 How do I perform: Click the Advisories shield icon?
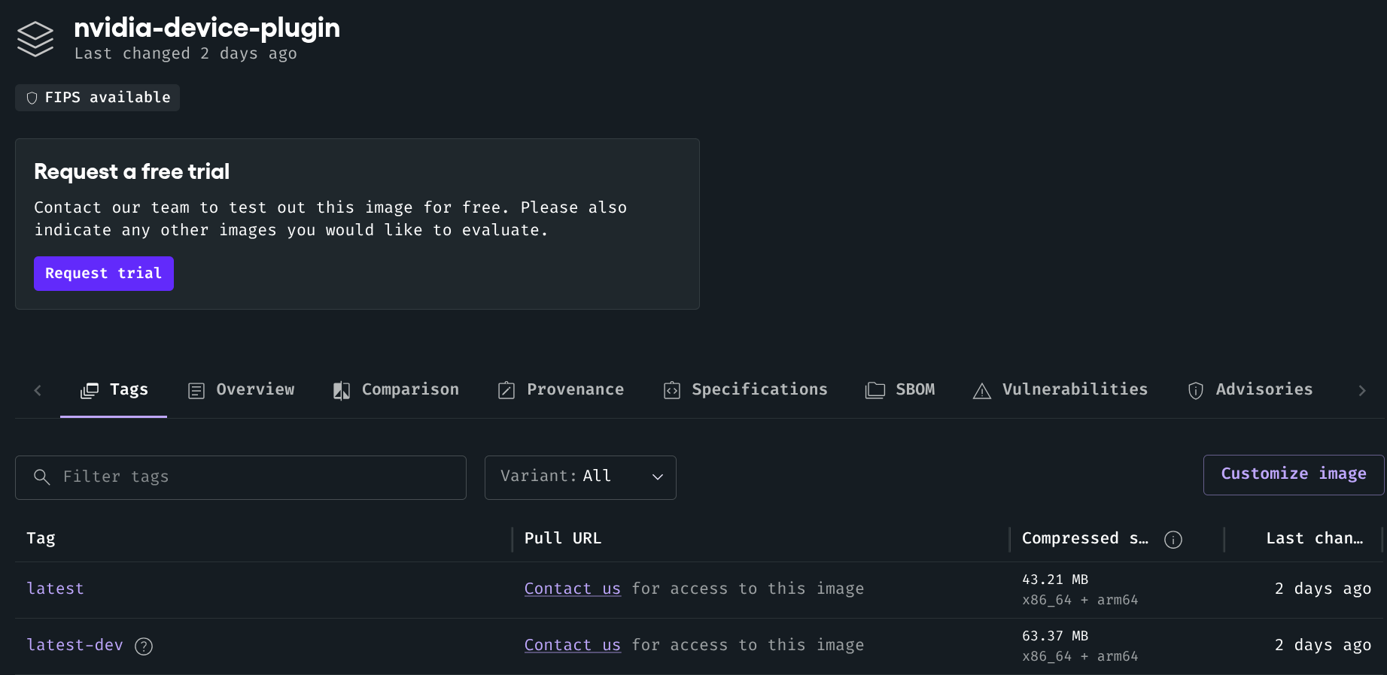[x=1196, y=391]
